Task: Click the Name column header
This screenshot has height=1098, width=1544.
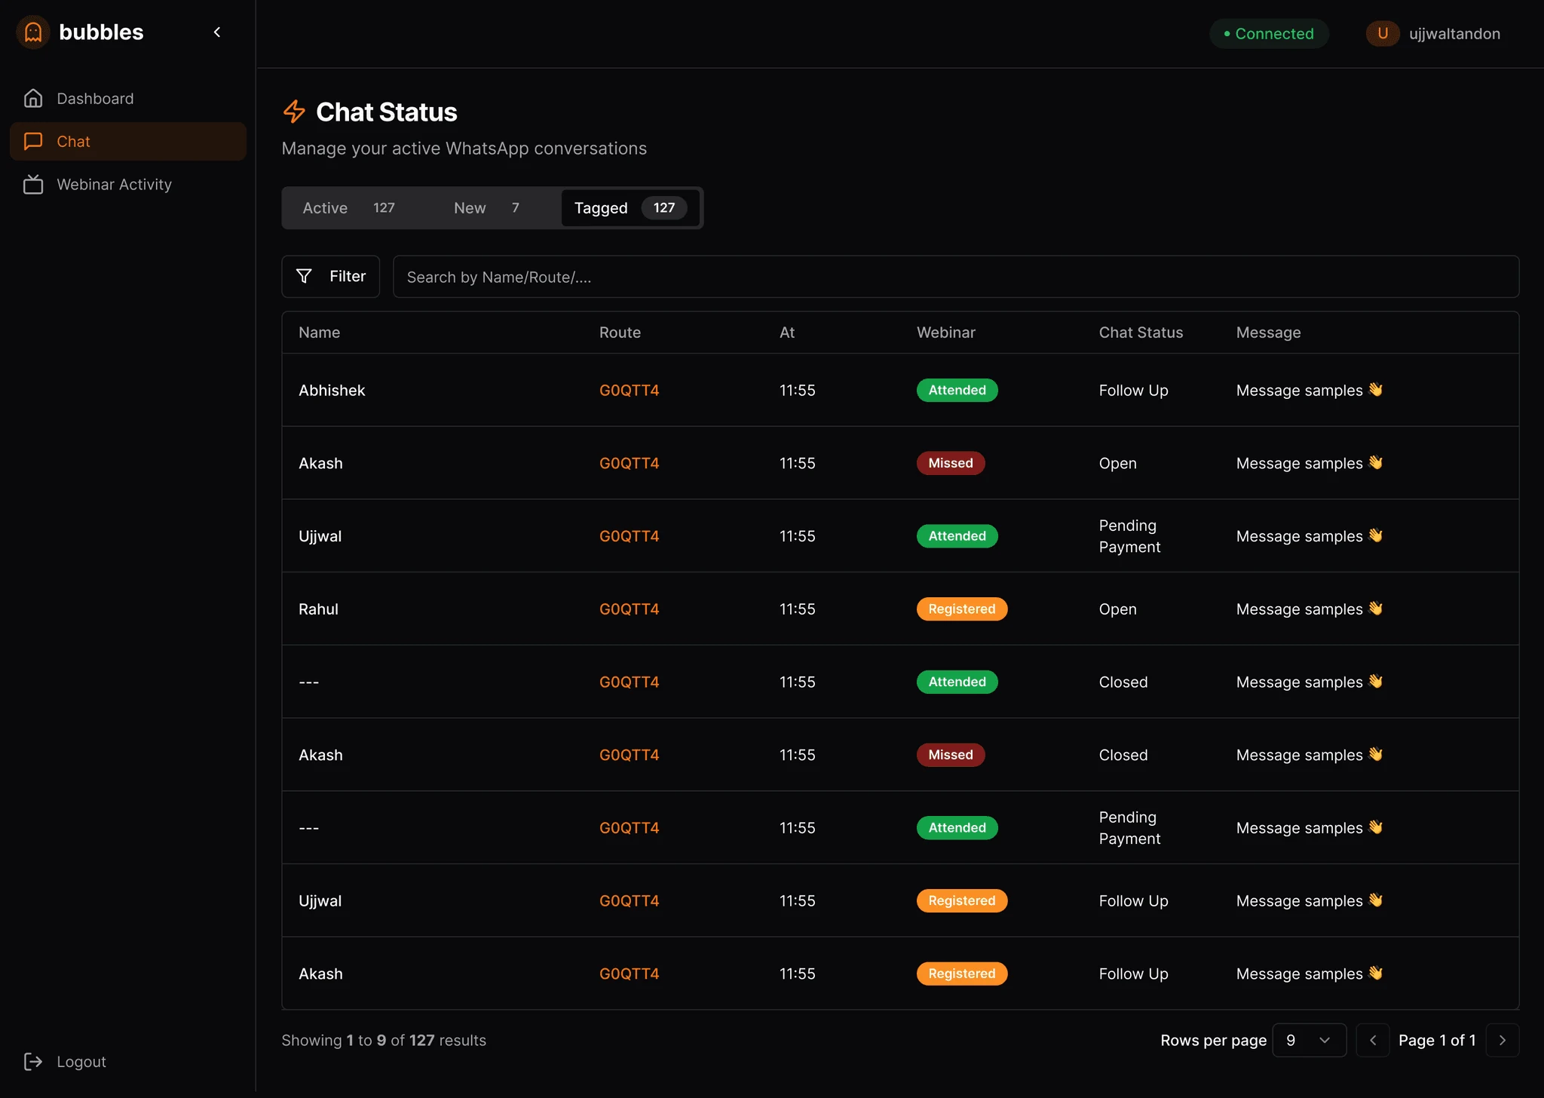Action: point(319,333)
